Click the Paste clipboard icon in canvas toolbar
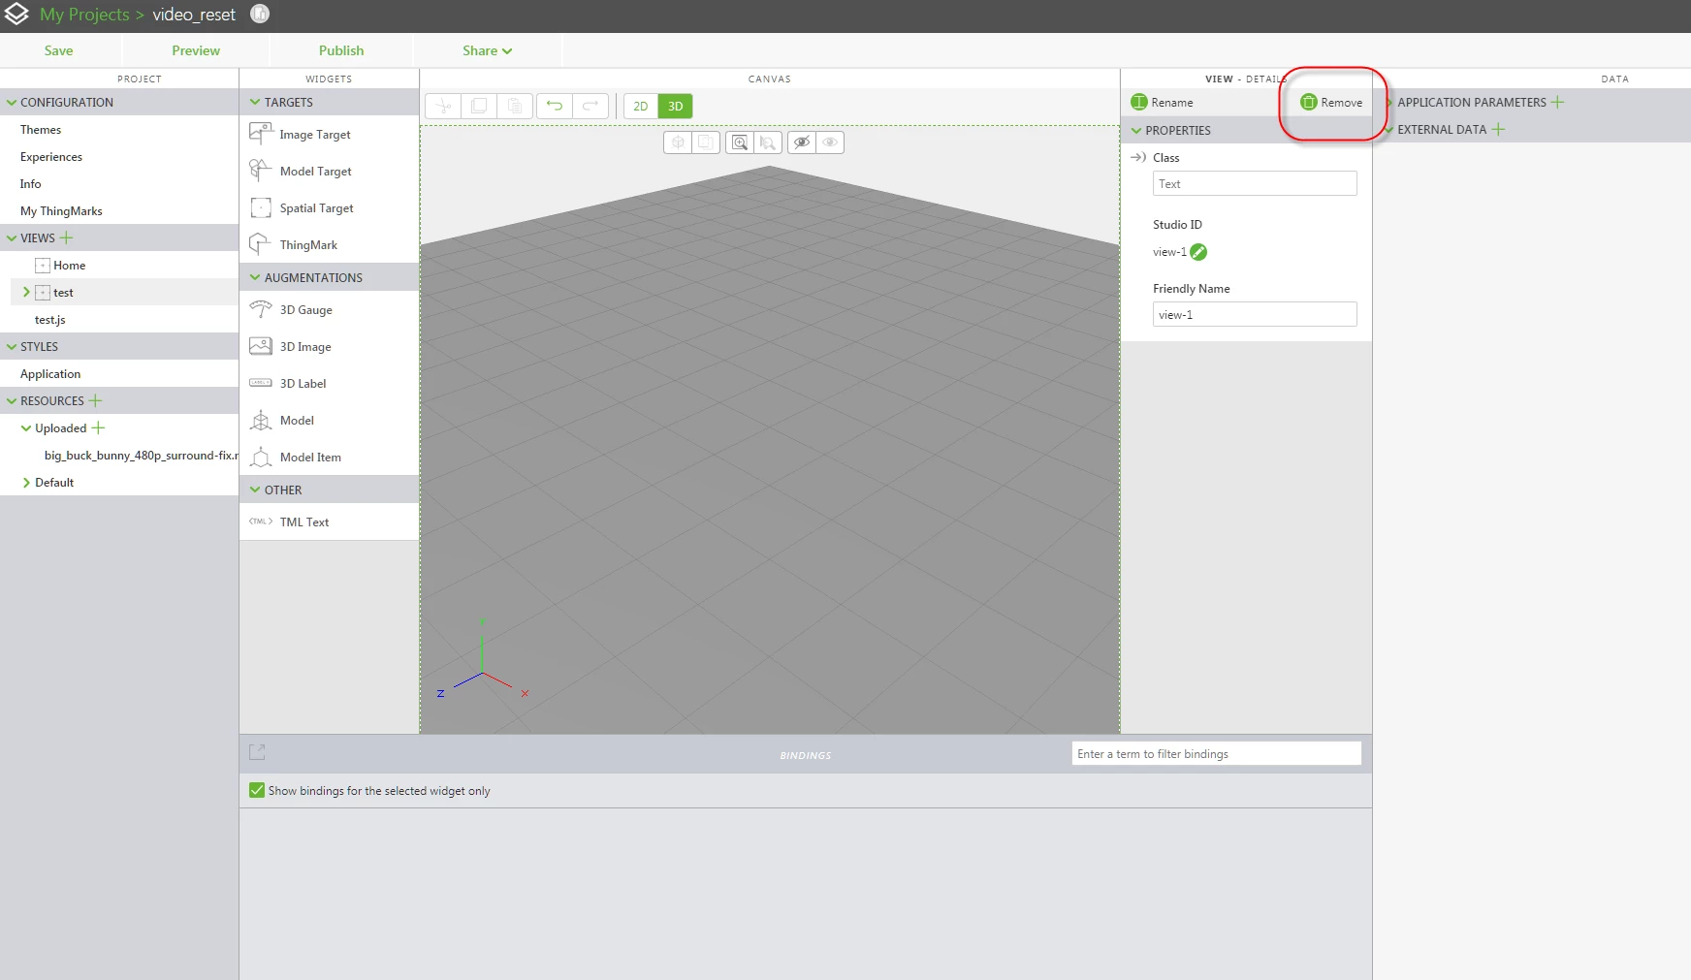1691x980 pixels. tap(515, 106)
